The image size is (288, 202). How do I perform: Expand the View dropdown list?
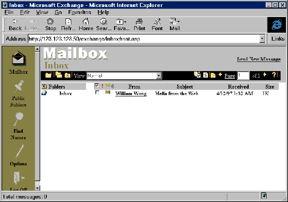(x=159, y=75)
